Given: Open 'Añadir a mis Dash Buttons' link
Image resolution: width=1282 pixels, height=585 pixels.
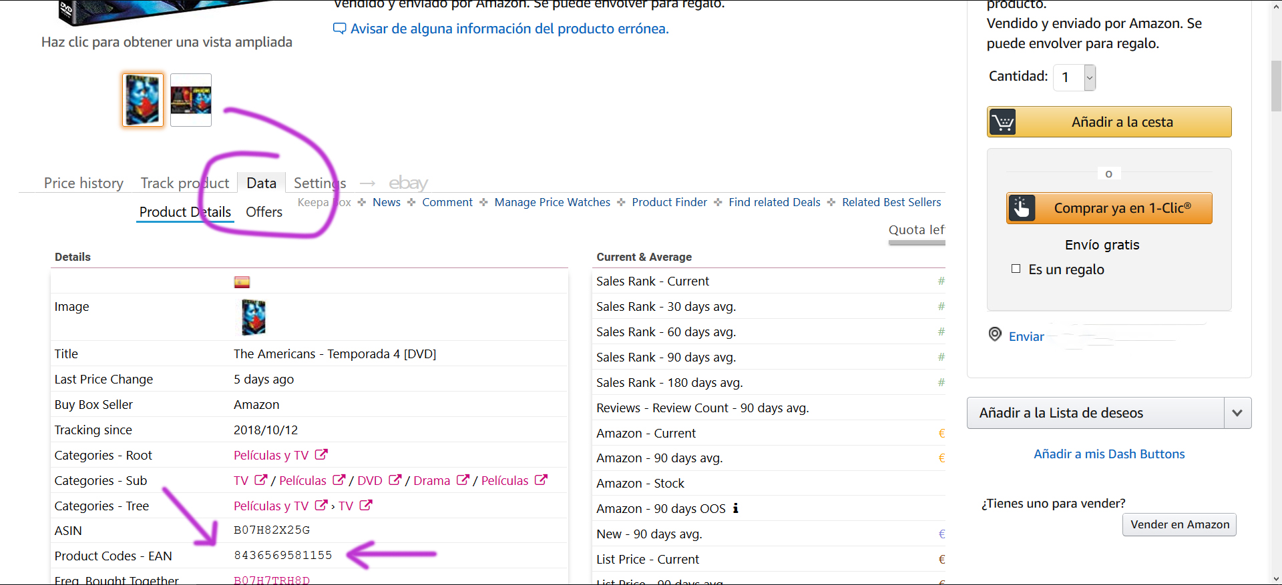Looking at the screenshot, I should (x=1109, y=454).
